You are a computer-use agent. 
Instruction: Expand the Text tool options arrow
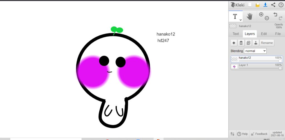click(x=240, y=20)
